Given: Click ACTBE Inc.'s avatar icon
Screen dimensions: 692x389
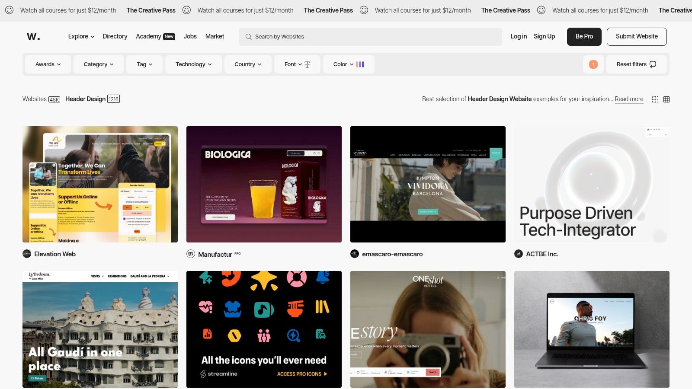Looking at the screenshot, I should 518,254.
